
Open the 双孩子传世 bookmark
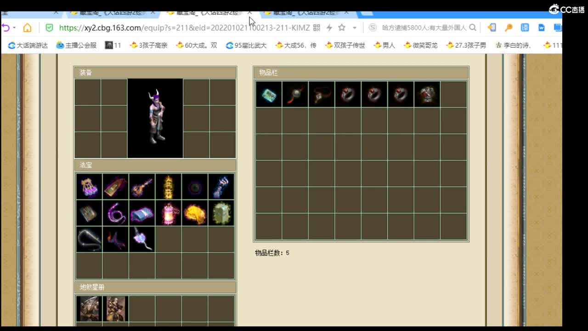pos(345,45)
